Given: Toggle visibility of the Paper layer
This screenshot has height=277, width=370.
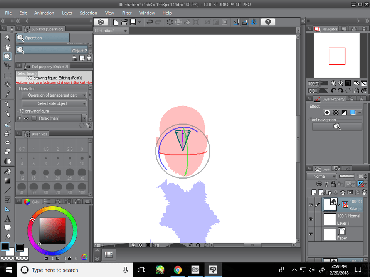Looking at the screenshot, I should coord(311,234).
